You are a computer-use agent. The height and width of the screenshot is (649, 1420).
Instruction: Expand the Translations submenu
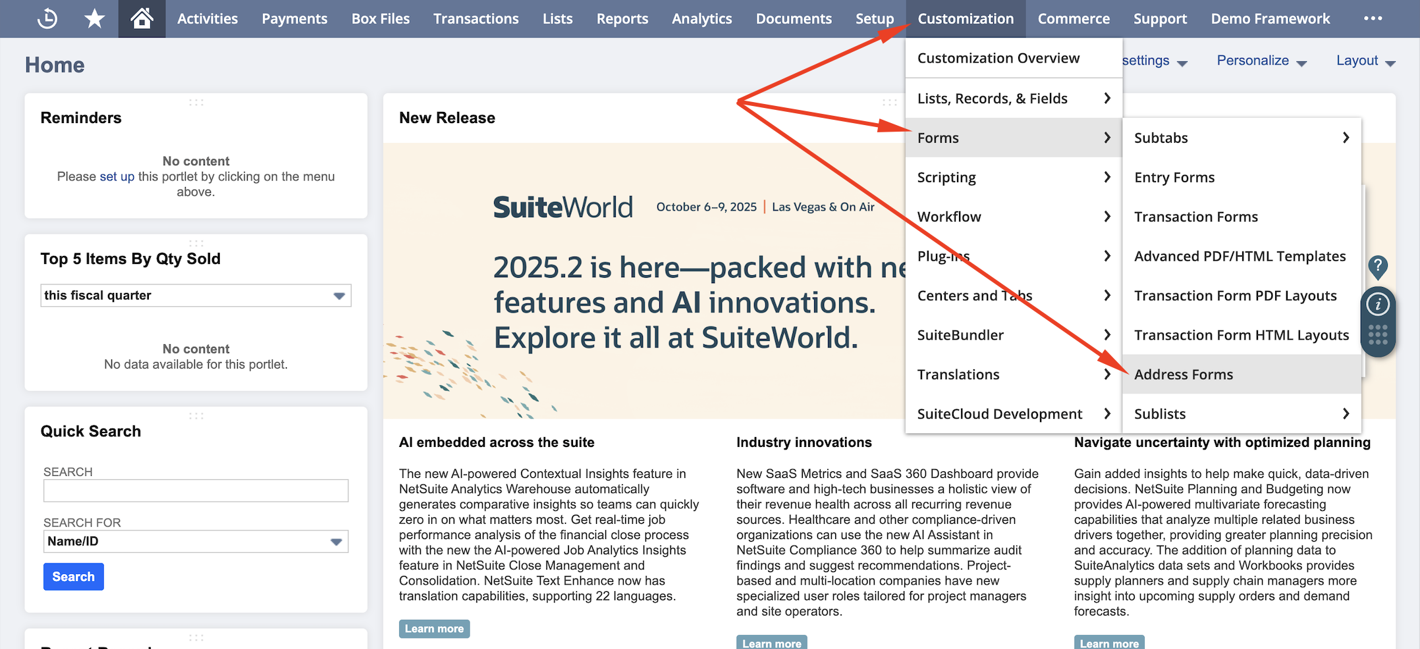pyautogui.click(x=1014, y=375)
